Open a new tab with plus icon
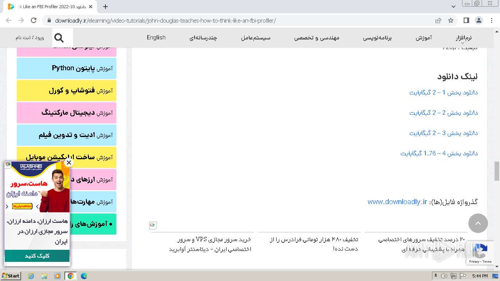Screen dimensions: 500x281 click(105, 7)
